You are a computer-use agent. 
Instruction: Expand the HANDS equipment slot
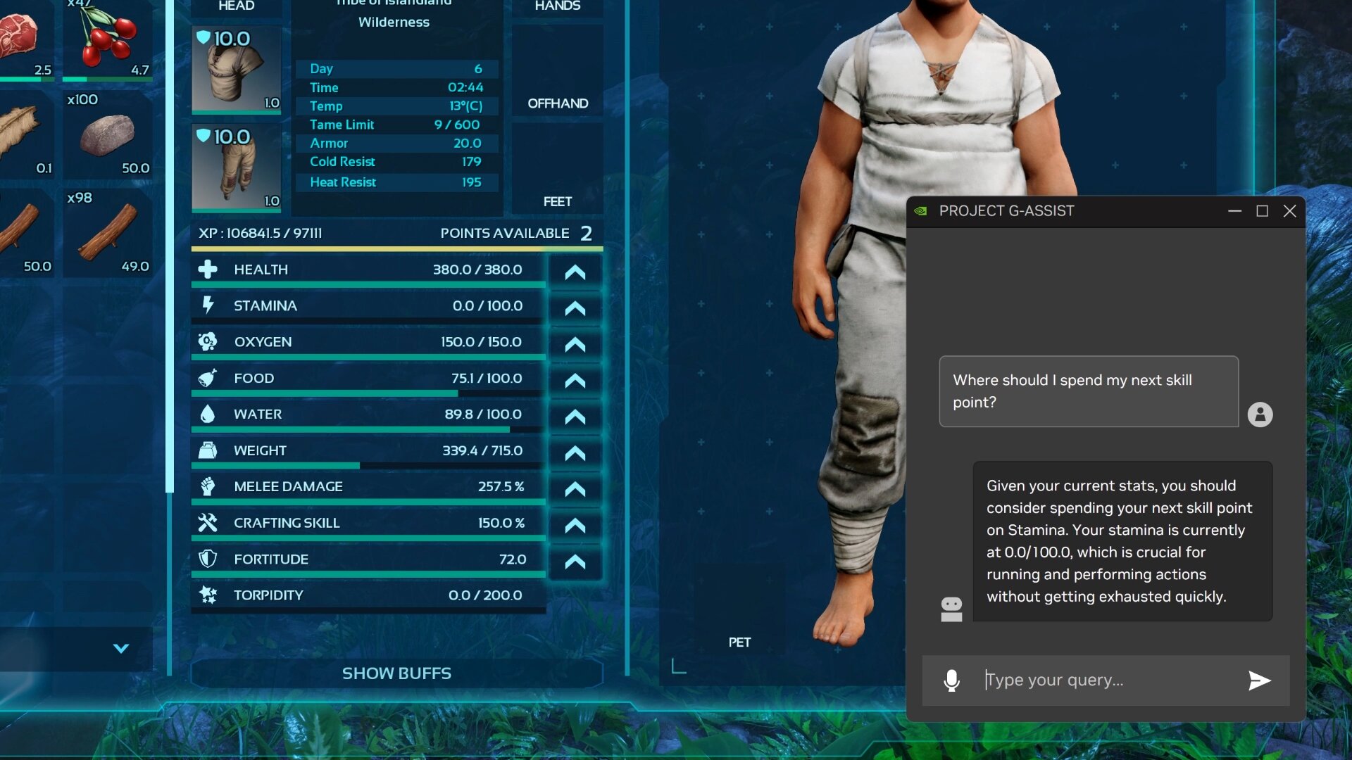point(558,6)
